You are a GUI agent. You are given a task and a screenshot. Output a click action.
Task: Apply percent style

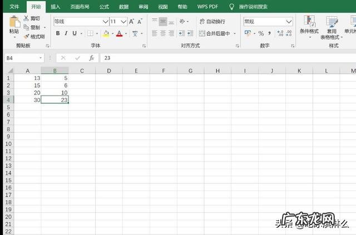point(261,33)
